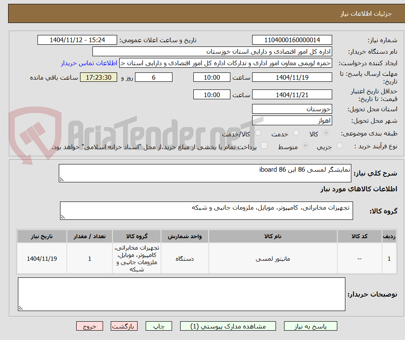The width and height of the screenshot is (405, 340).
Task: Click the 'چاپ' print button
Action: coord(158,326)
